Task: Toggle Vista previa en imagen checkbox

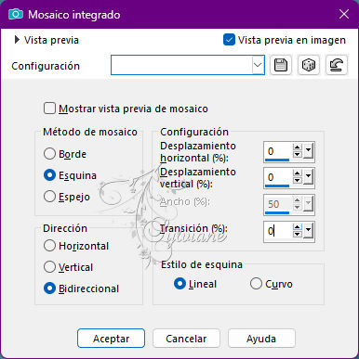Action: click(229, 40)
